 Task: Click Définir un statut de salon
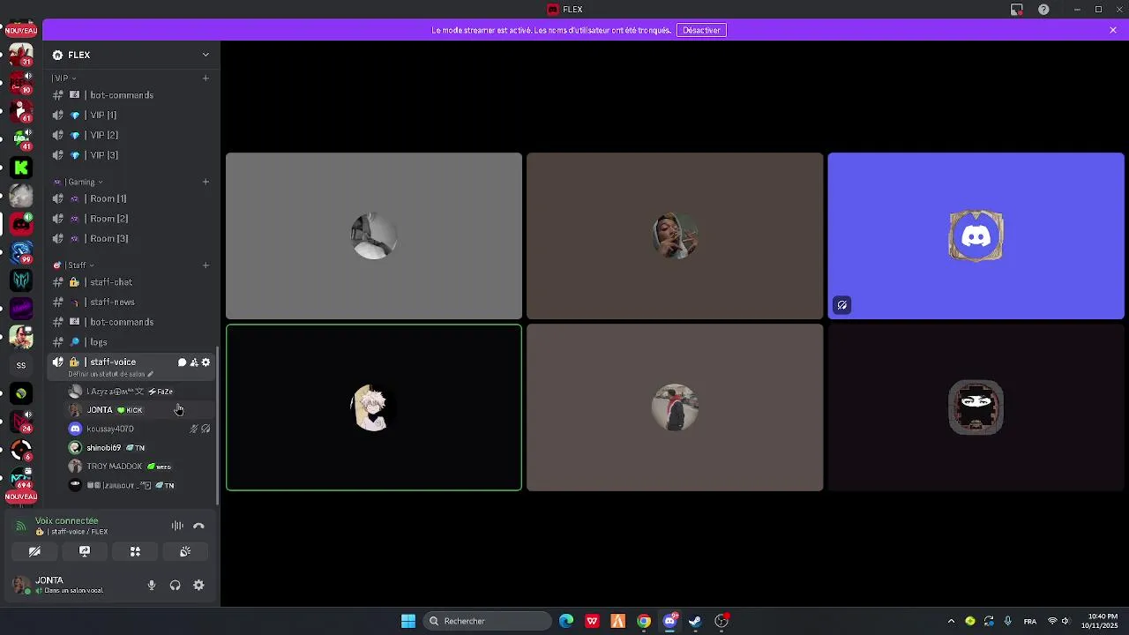point(110,374)
